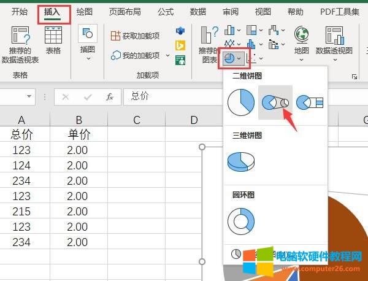Select the doughnut chart under 圆环图
This screenshot has height=281, width=368.
click(x=241, y=221)
